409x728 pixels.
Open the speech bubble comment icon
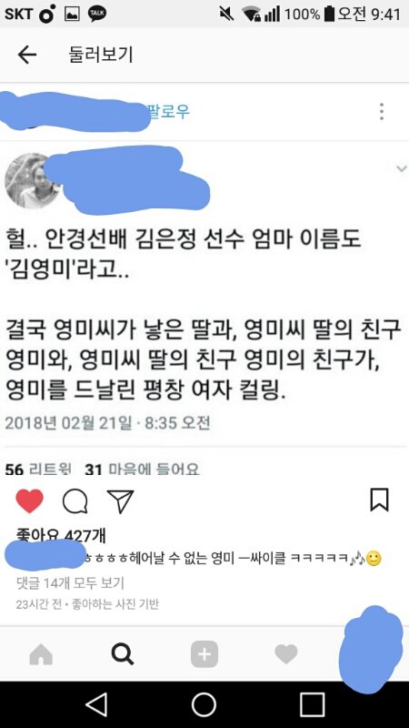click(x=75, y=501)
